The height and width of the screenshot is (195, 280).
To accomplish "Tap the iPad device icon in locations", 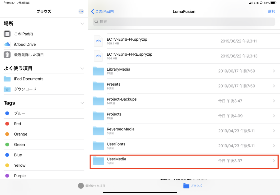I will [7, 34].
